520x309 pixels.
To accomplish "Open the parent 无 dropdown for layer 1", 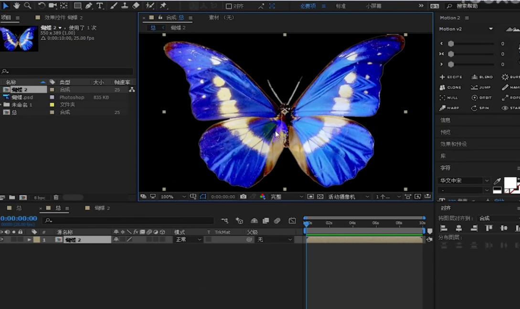I will click(274, 239).
